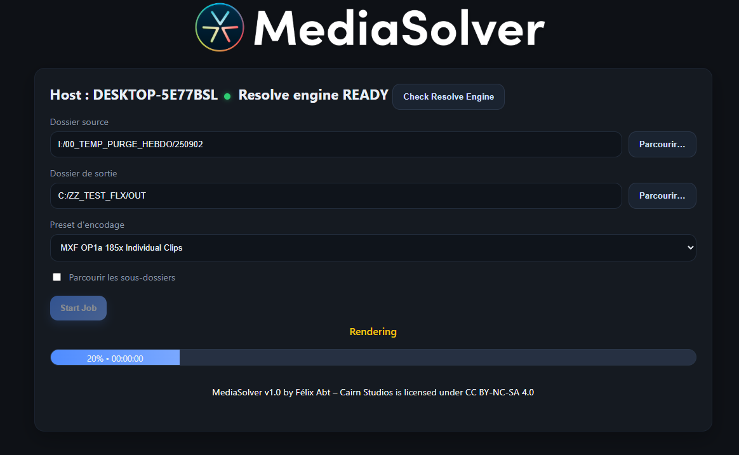739x455 pixels.
Task: Click the MediaSolver title wordmark
Action: click(x=399, y=29)
